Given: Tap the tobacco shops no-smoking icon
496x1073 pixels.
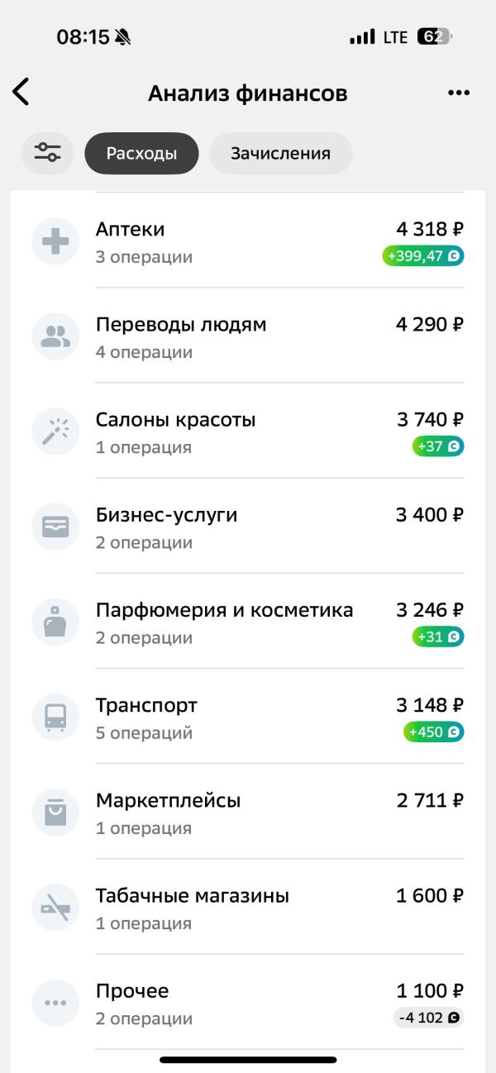Looking at the screenshot, I should (x=55, y=908).
